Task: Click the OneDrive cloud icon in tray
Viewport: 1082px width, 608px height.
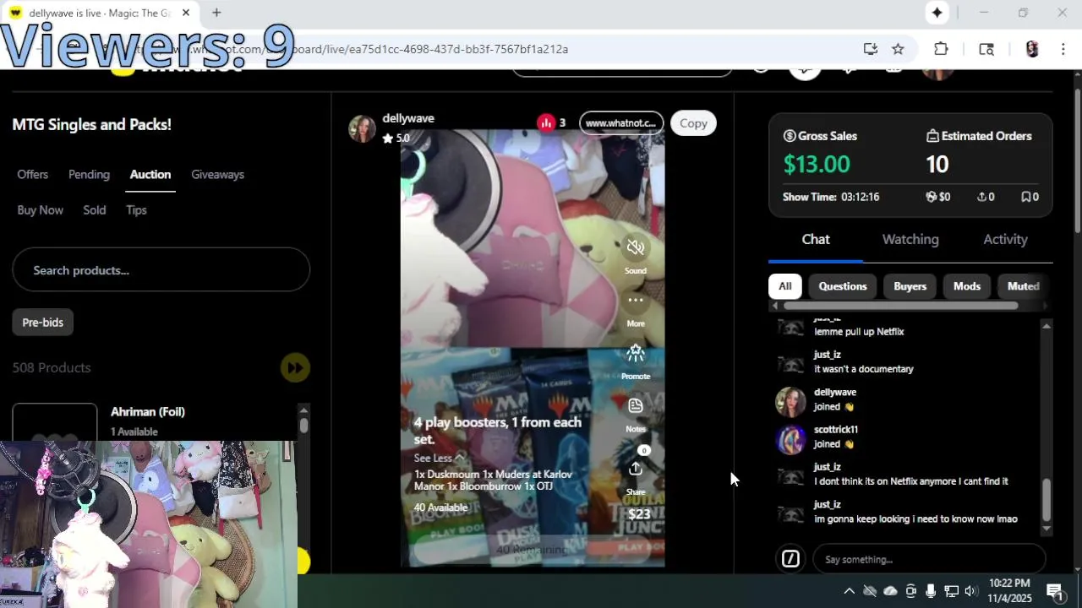Action: (890, 591)
